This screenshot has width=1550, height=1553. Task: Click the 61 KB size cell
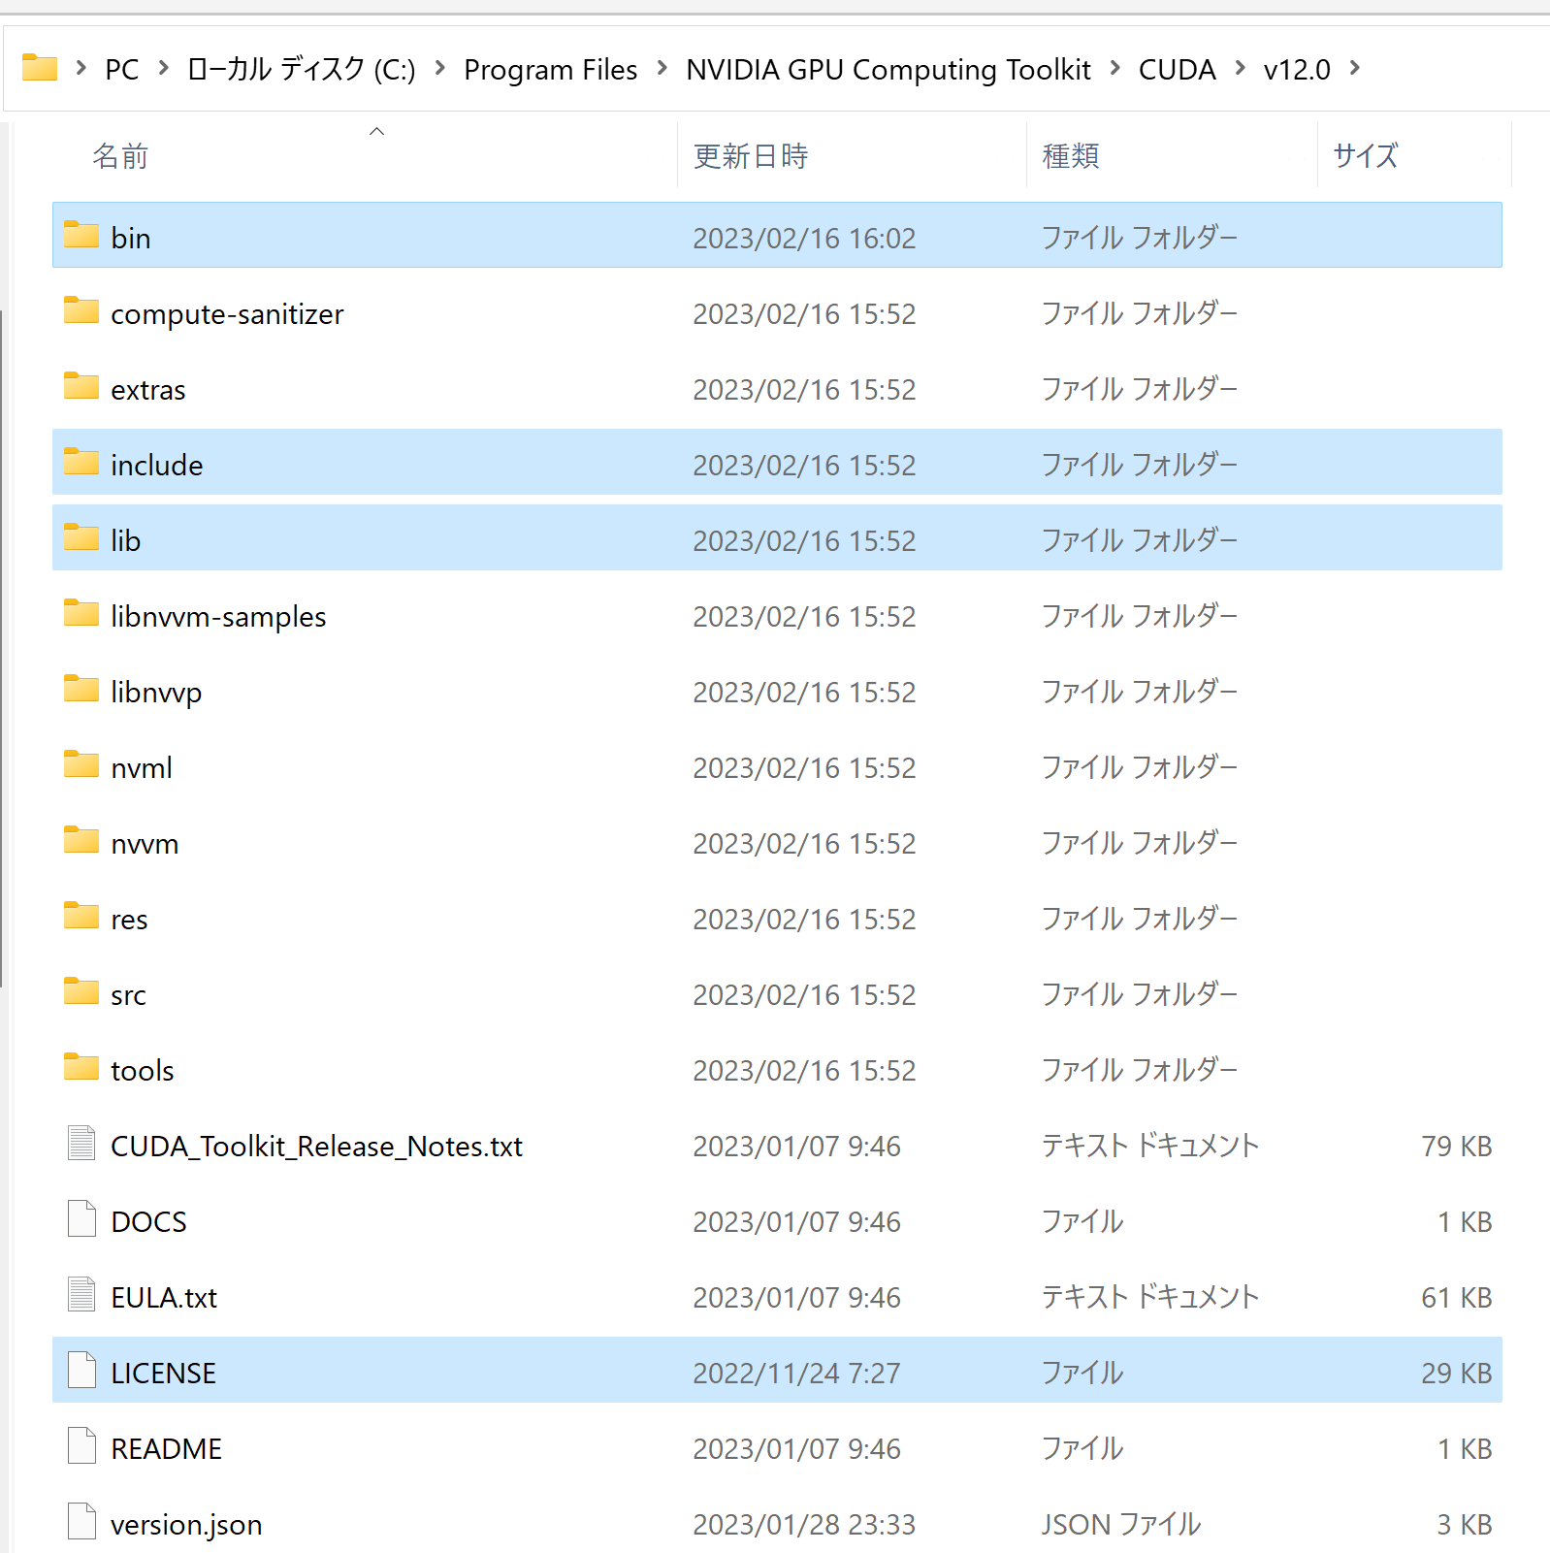point(1456,1298)
